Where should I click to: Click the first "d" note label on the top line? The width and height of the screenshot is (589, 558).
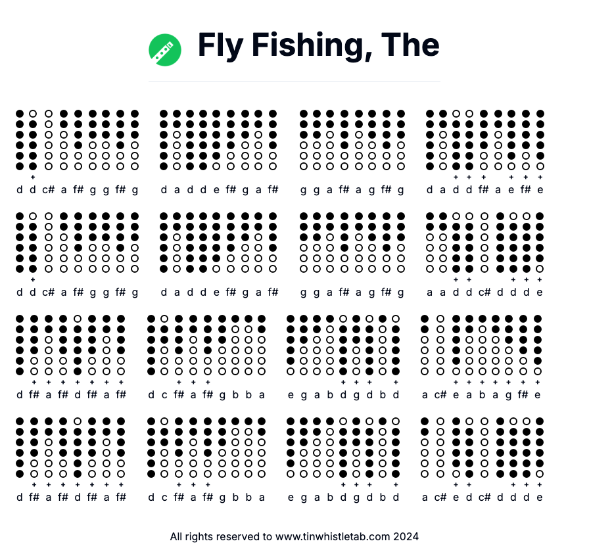[x=20, y=190]
